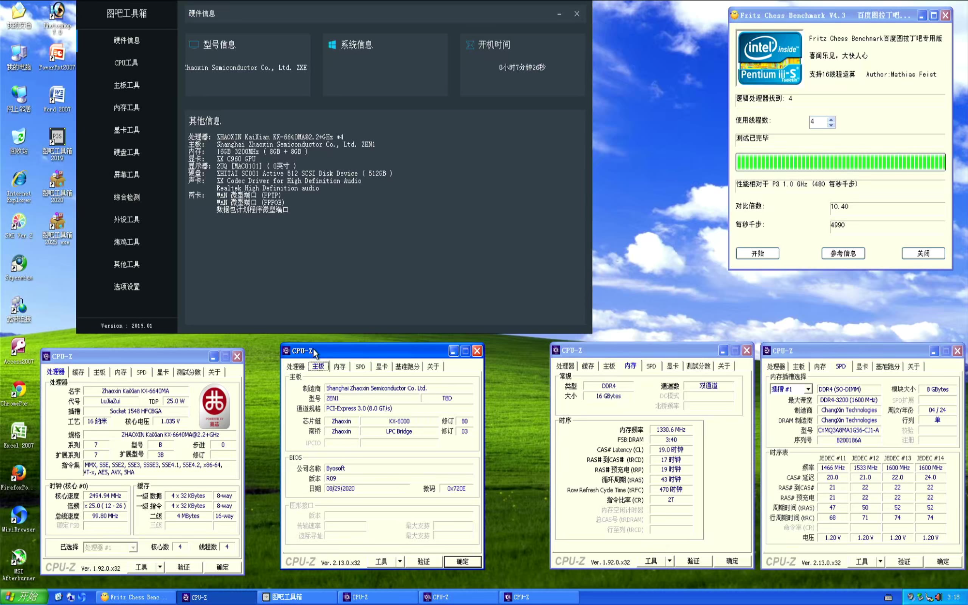Screen dimensions: 968x605
Task: Increase thread count with up stepper arrow
Action: [x=831, y=119]
